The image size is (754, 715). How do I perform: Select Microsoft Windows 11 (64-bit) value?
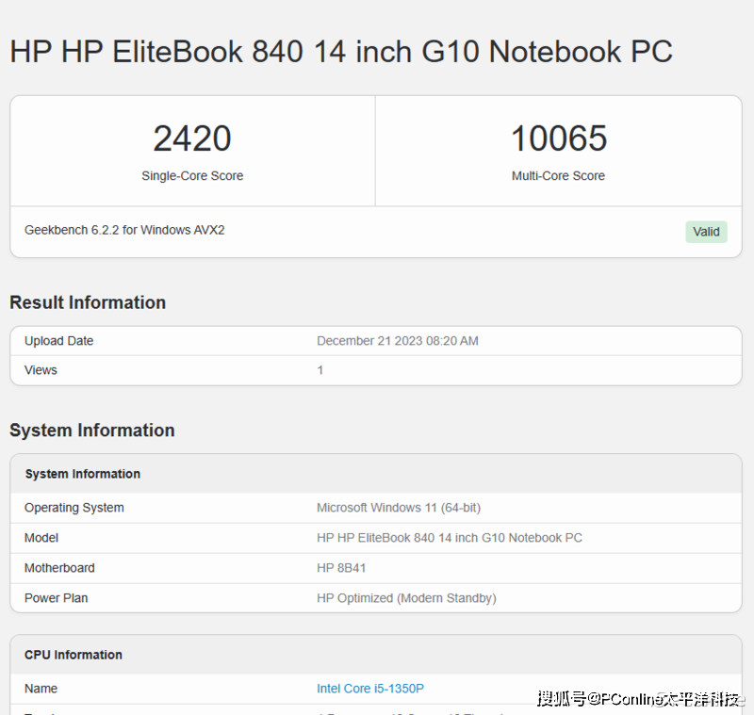pos(399,508)
